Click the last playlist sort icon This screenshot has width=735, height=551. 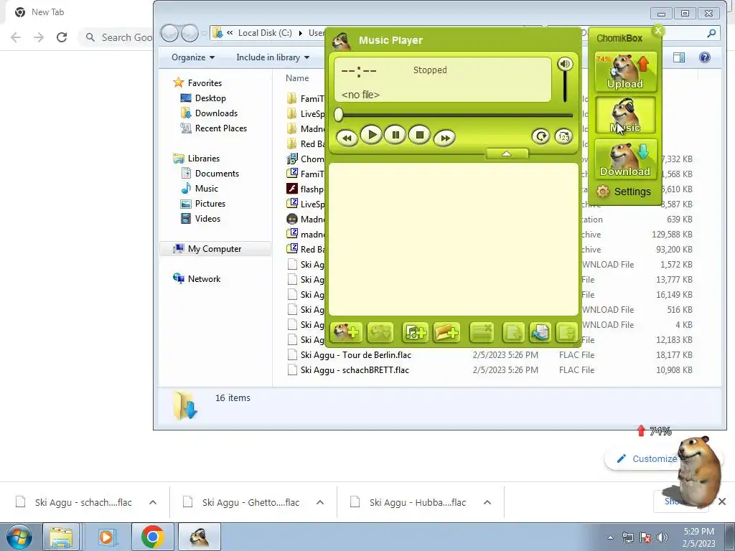566,332
